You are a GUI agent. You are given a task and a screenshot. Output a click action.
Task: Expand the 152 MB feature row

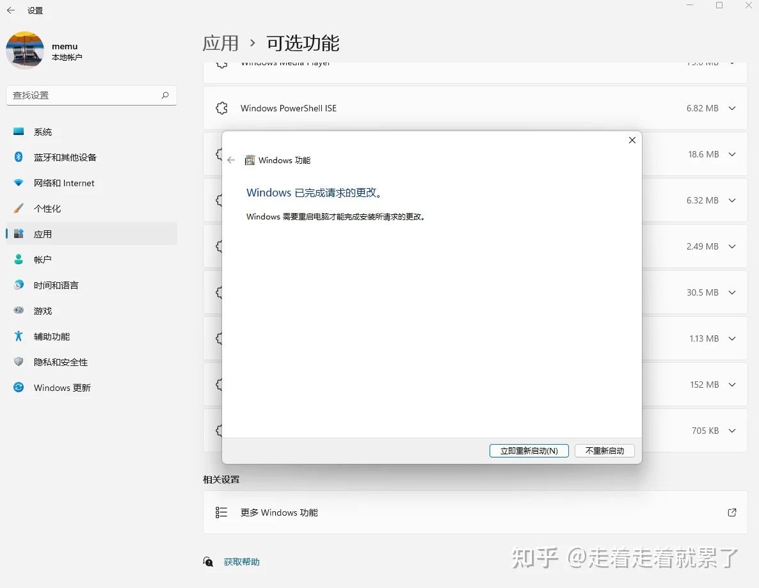[x=732, y=385]
